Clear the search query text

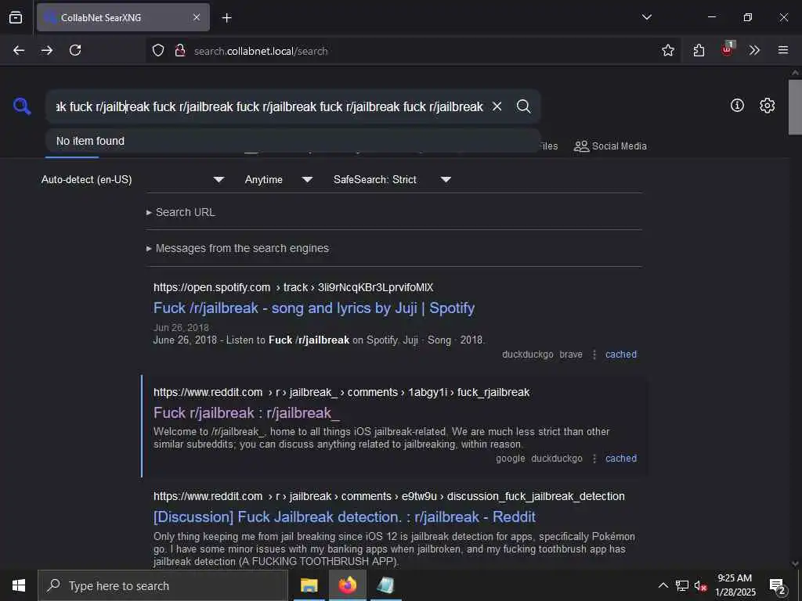(x=497, y=106)
